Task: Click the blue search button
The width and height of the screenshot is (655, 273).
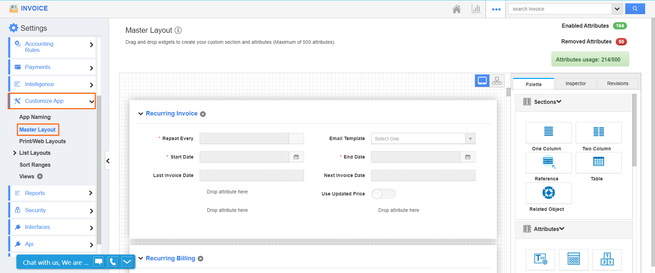Action: 635,9
